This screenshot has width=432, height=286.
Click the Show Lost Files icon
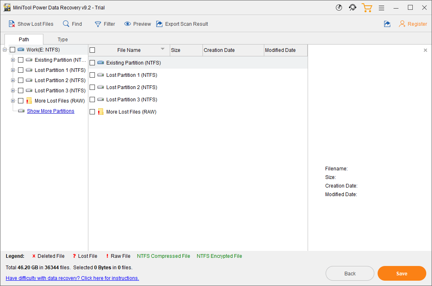point(12,24)
